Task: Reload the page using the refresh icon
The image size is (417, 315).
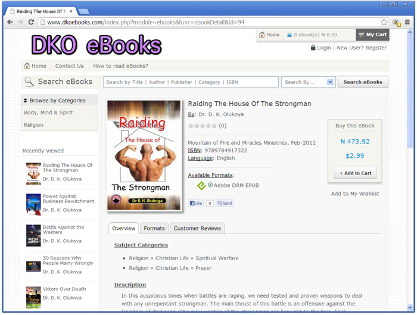Action: click(31, 22)
